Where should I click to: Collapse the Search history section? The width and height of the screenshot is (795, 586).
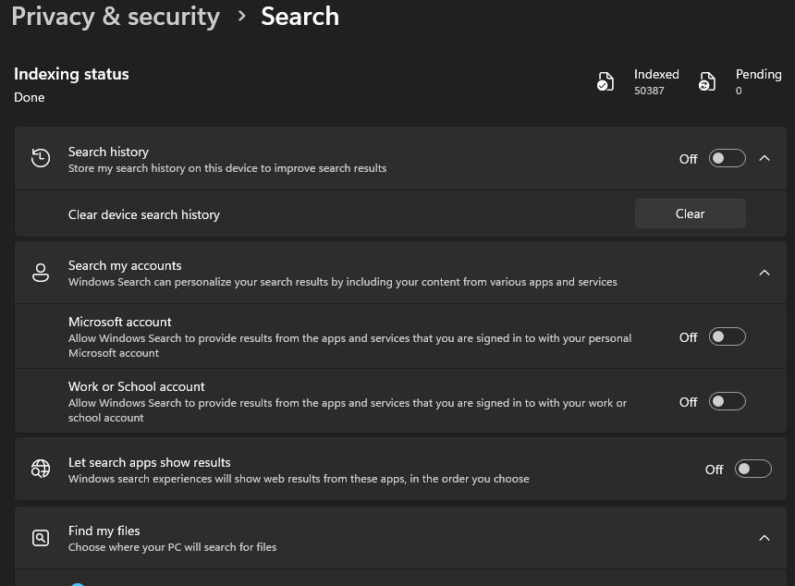coord(764,158)
